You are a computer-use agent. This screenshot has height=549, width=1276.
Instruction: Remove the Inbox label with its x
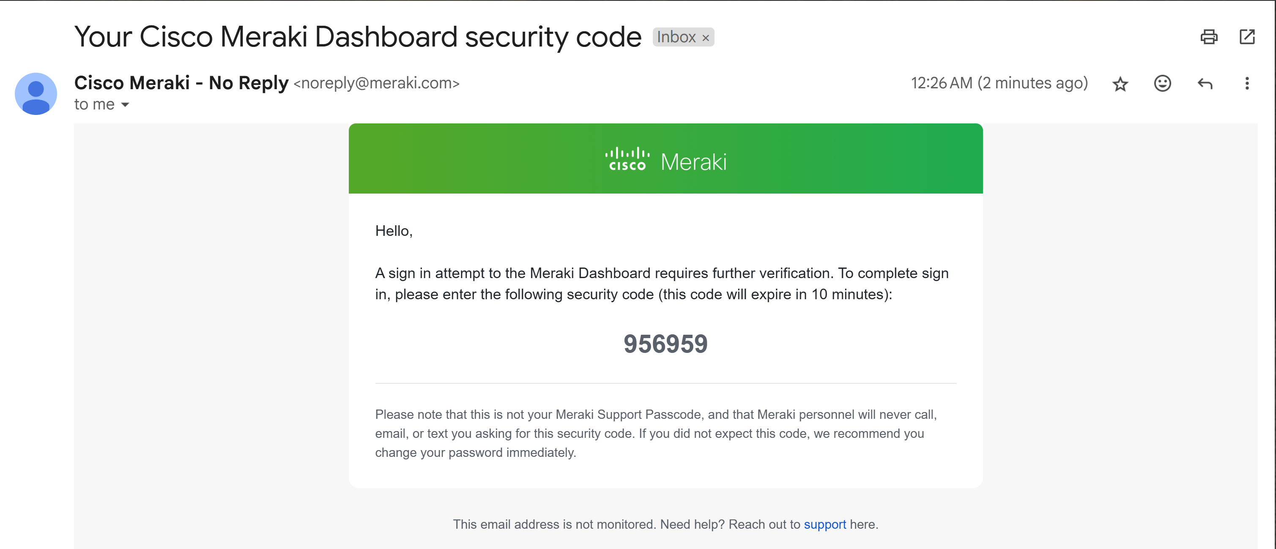[705, 38]
